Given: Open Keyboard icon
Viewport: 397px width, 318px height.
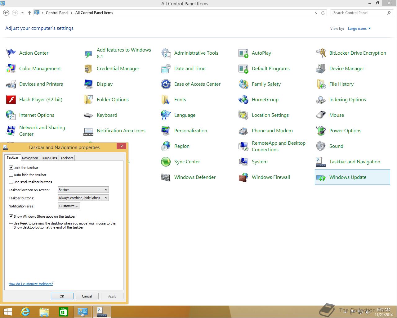Looking at the screenshot, I should (x=88, y=115).
